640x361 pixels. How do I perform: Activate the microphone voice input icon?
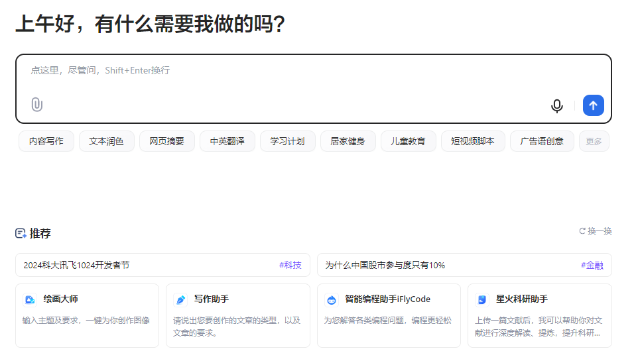click(x=556, y=106)
